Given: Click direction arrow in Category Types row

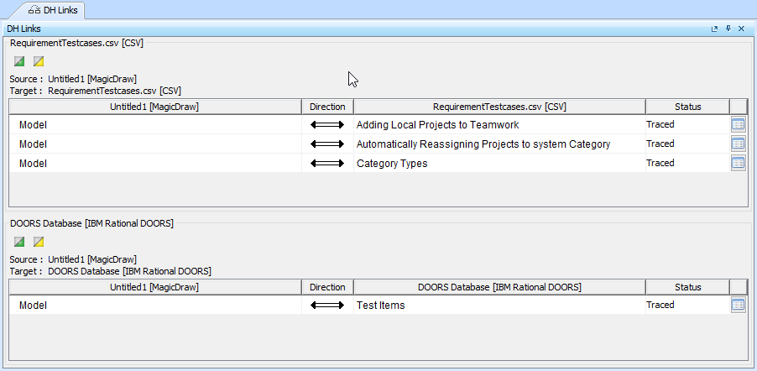Looking at the screenshot, I should [x=327, y=164].
